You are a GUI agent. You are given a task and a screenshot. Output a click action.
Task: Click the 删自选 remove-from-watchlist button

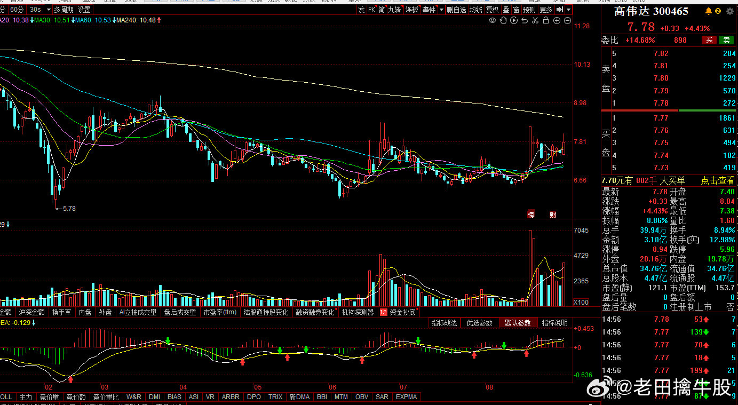[x=456, y=10]
